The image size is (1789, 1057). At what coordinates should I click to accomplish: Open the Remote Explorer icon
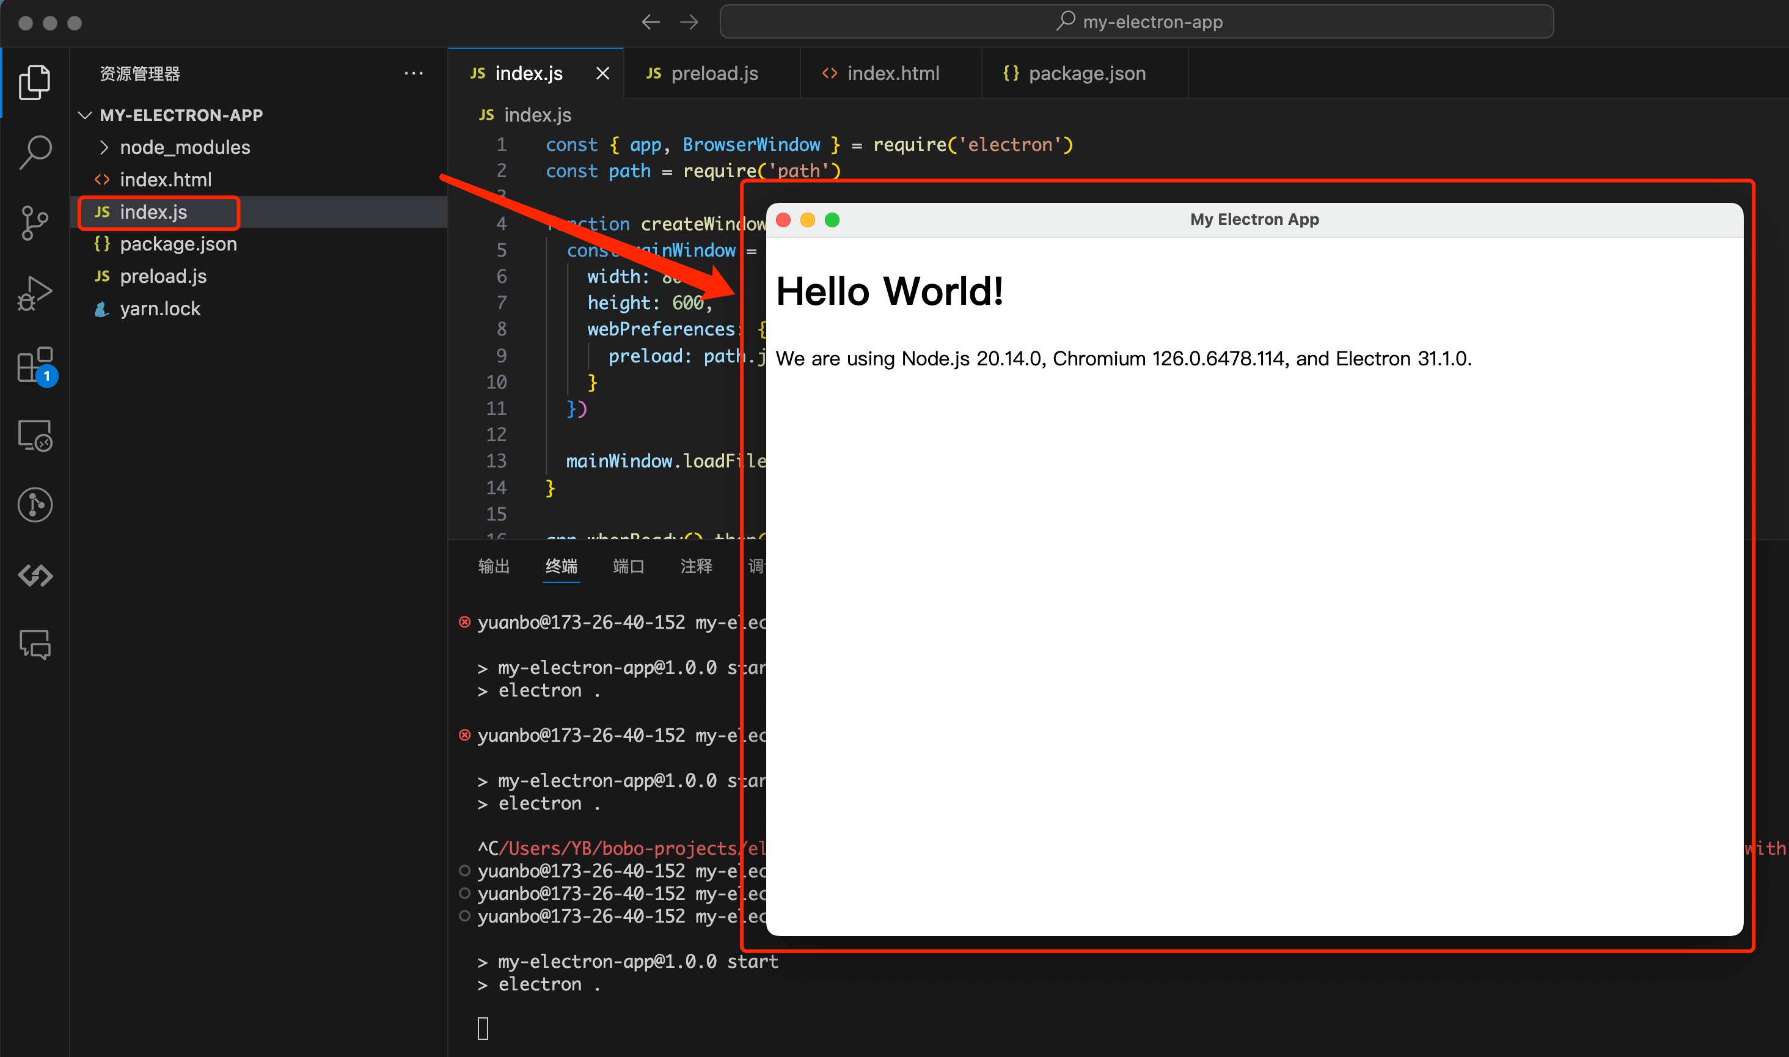pyautogui.click(x=34, y=435)
